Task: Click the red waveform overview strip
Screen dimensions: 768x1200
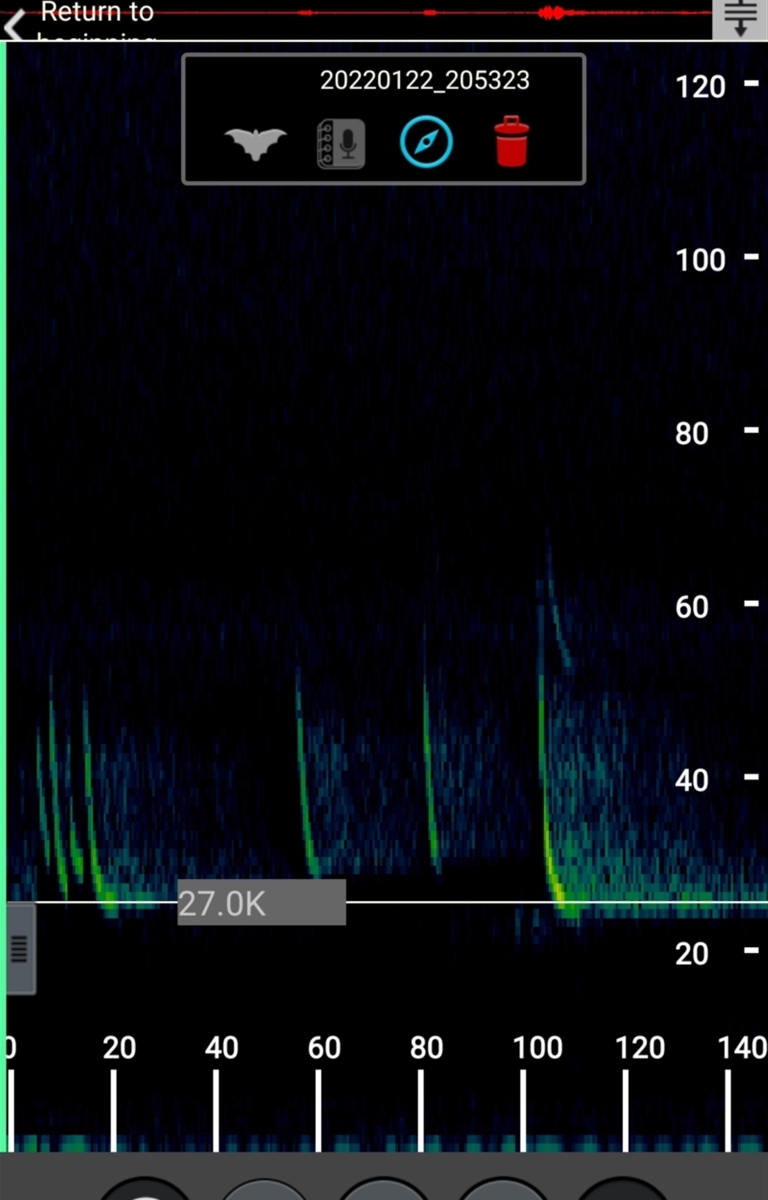Action: tap(429, 13)
